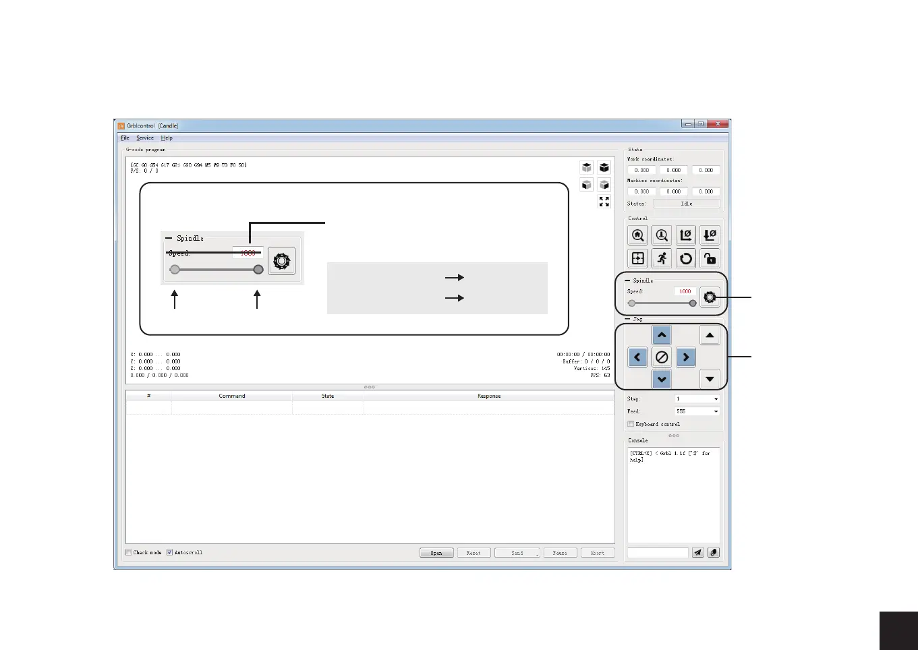Click the running-man Safe position icon
Image resolution: width=918 pixels, height=650 pixels.
pos(662,258)
